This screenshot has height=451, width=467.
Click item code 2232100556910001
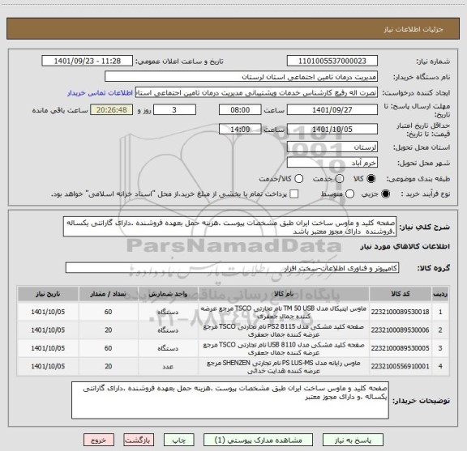click(400, 366)
